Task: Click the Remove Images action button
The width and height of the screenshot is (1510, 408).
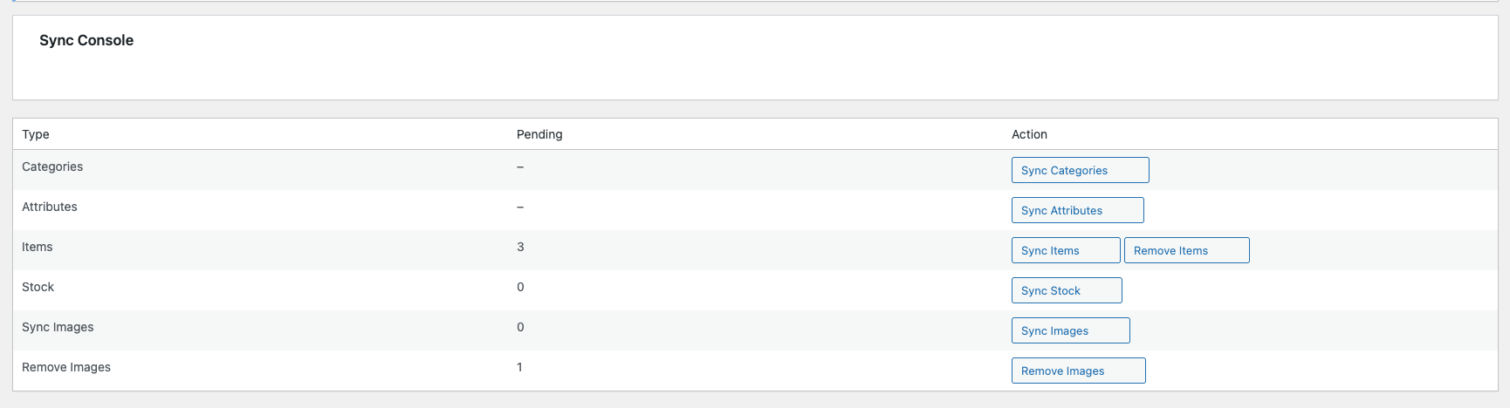Action: 1078,371
